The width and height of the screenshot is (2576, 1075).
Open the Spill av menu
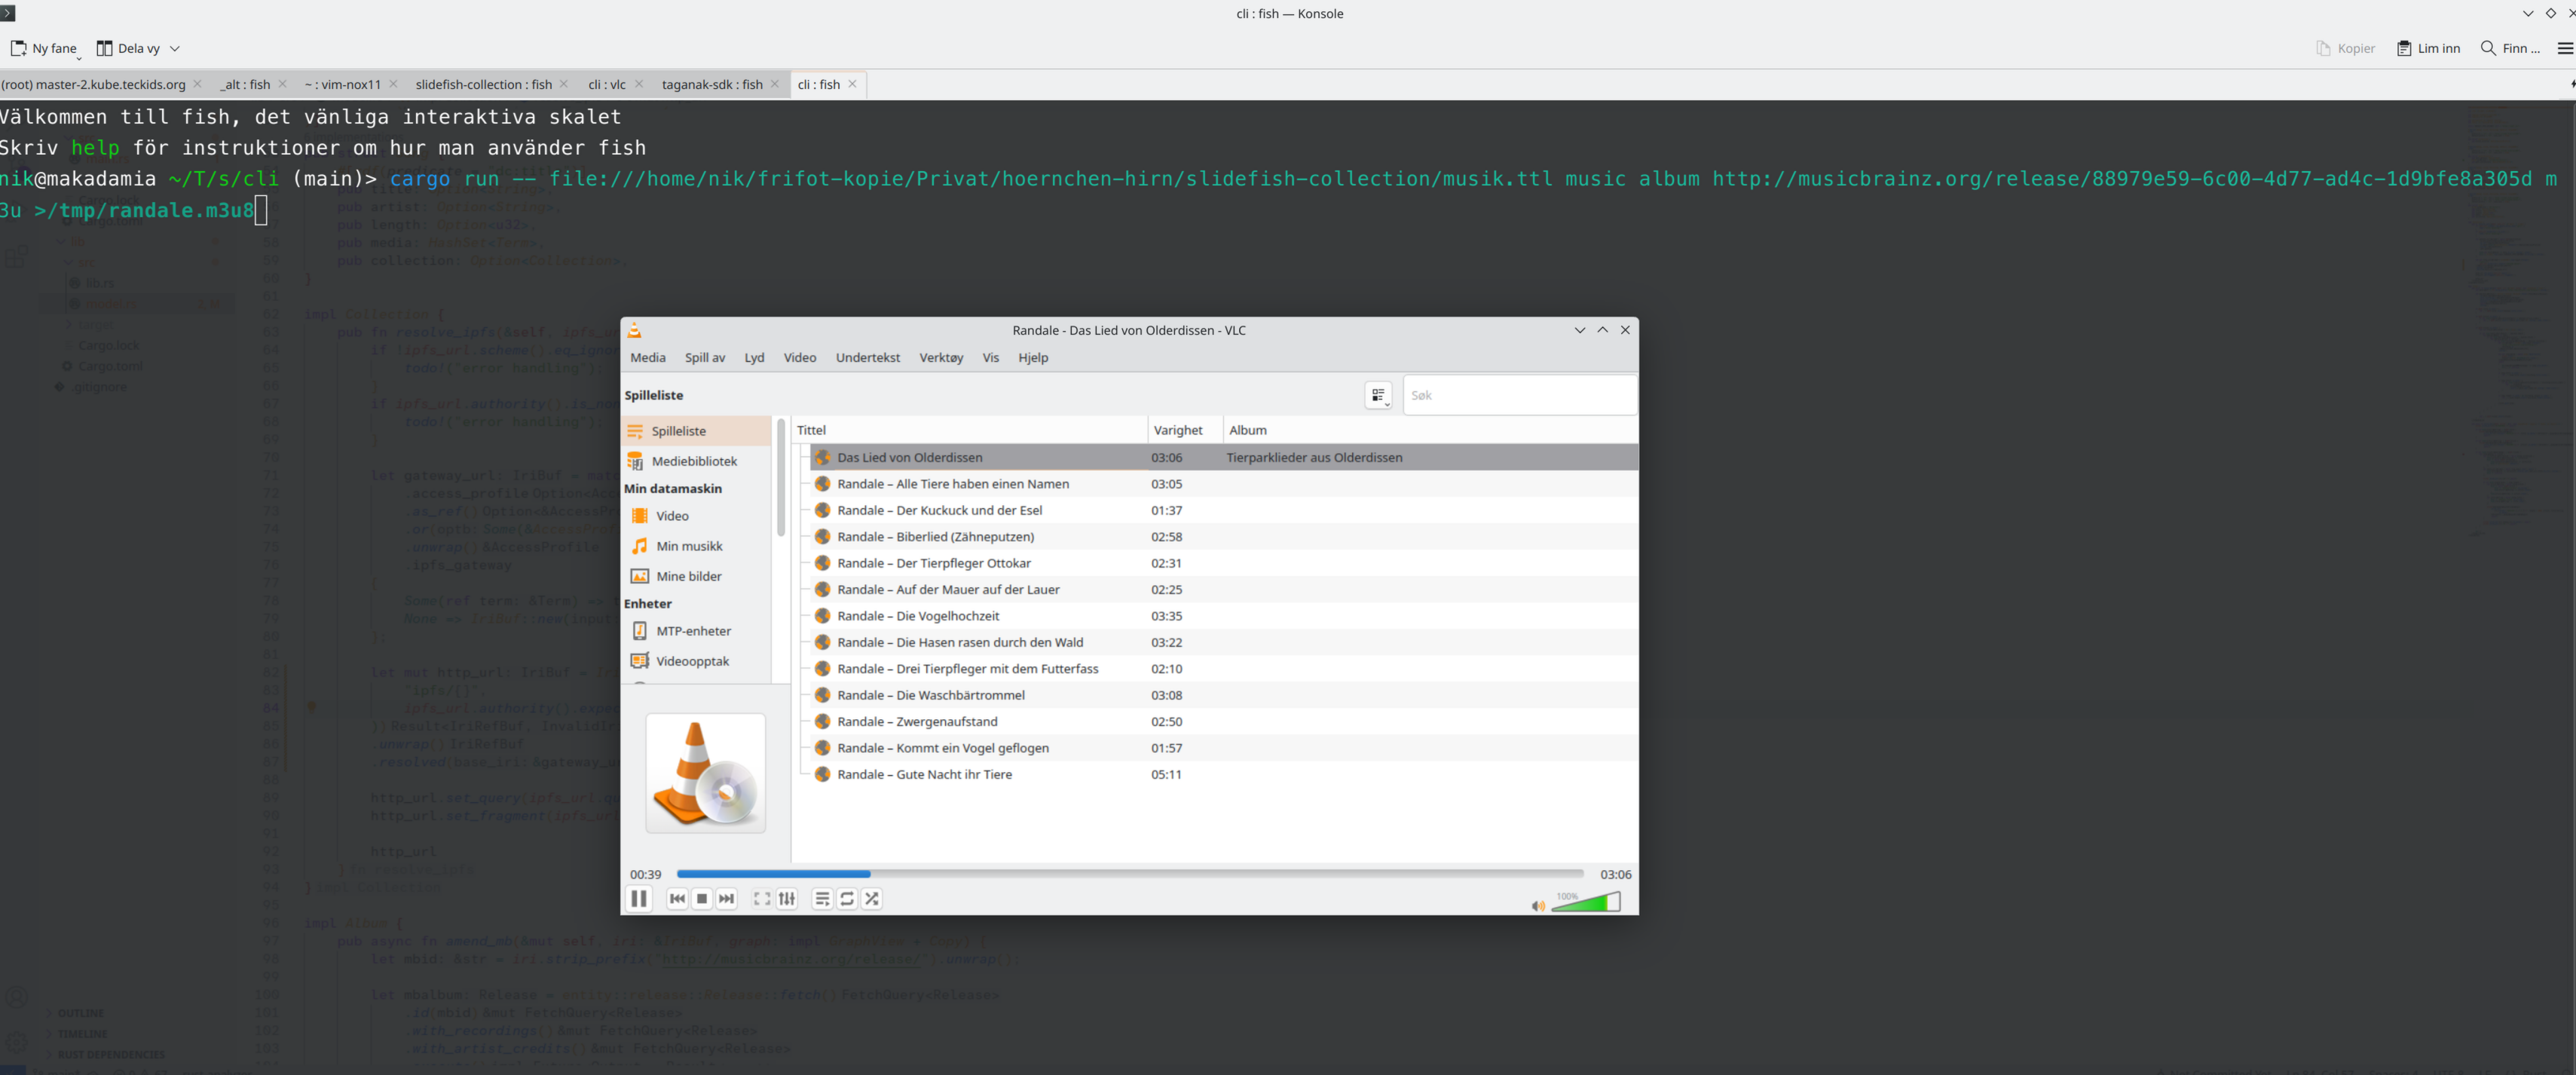tap(705, 358)
